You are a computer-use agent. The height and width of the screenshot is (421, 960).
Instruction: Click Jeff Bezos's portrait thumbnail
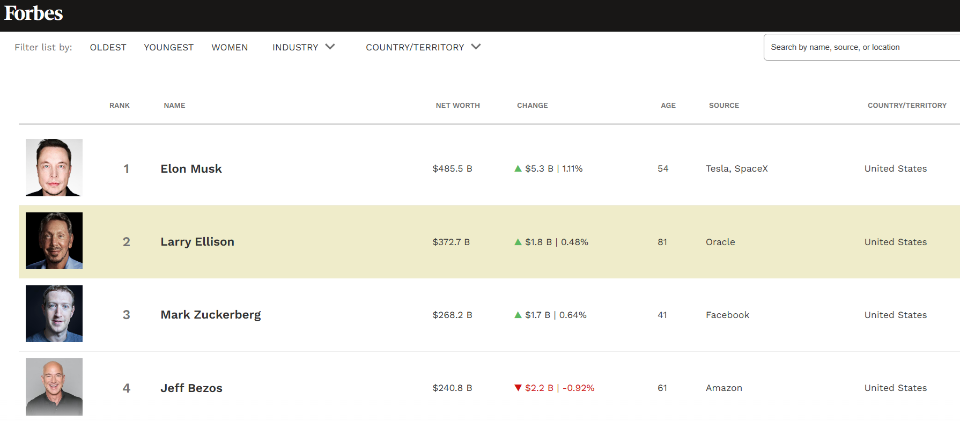(x=54, y=387)
